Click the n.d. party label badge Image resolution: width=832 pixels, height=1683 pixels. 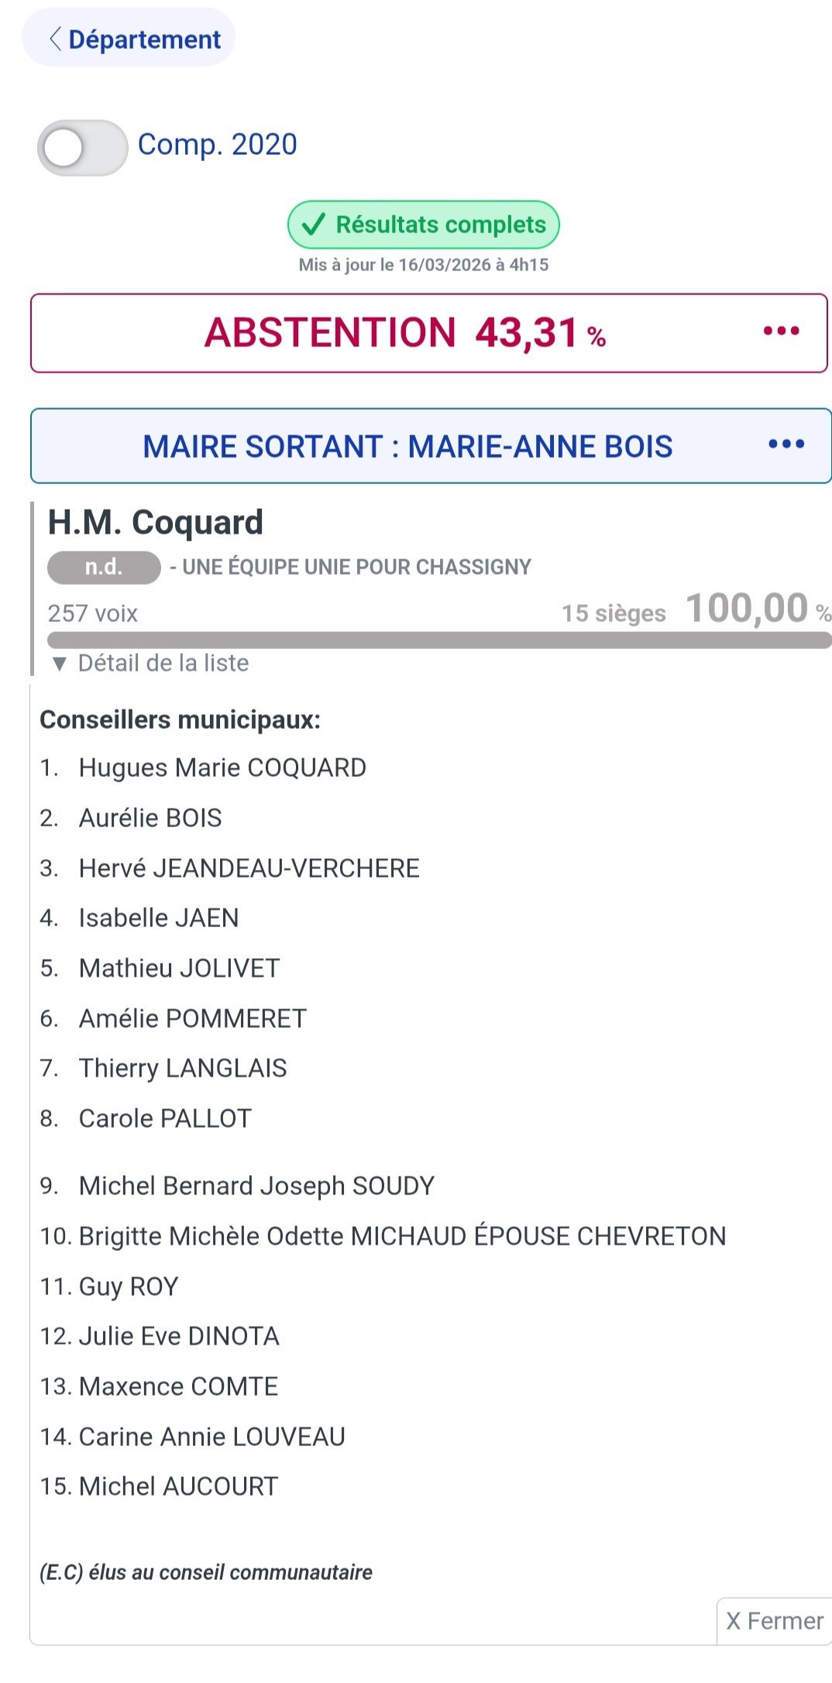pyautogui.click(x=104, y=567)
